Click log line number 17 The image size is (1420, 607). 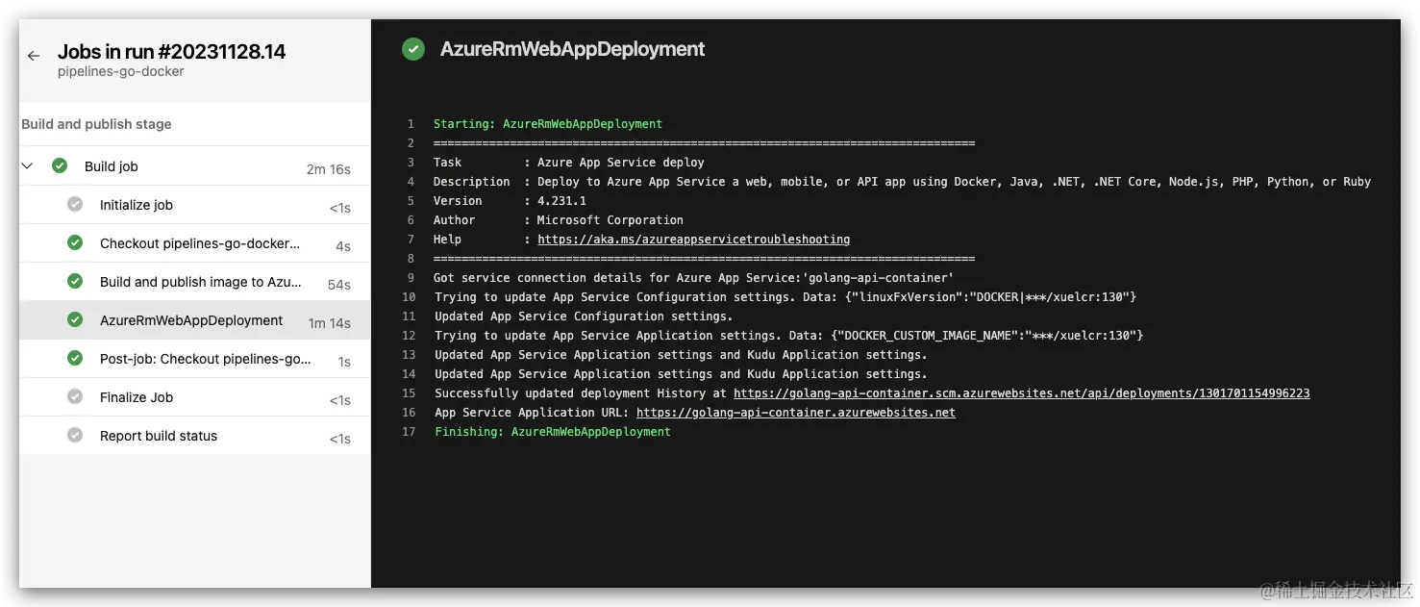click(410, 432)
